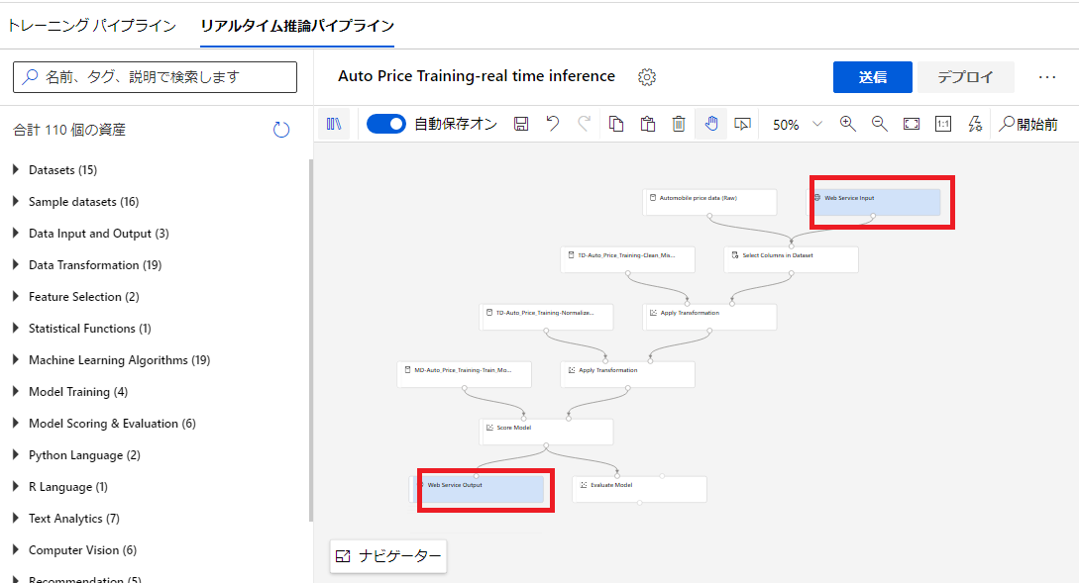Click the デプロイ deploy button
The image size is (1079, 583).
(x=965, y=76)
